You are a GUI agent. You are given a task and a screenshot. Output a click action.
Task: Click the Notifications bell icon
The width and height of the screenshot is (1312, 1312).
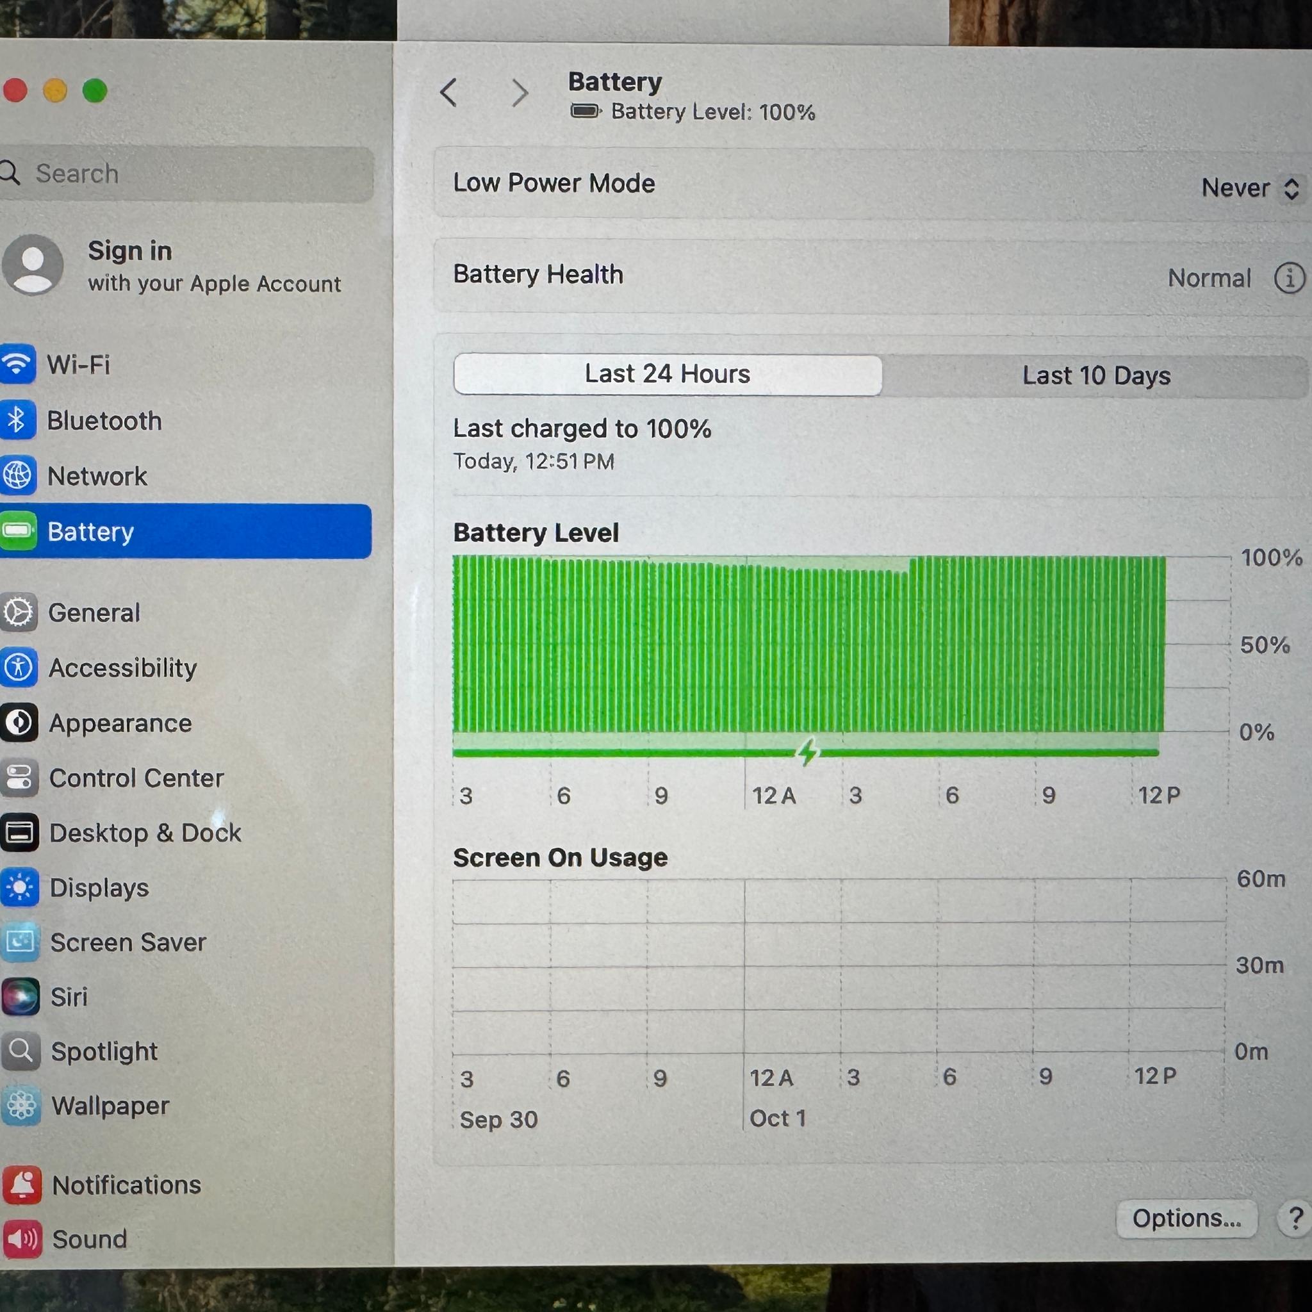[x=22, y=1185]
